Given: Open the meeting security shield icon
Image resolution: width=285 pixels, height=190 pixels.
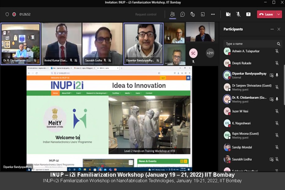Looking at the screenshot, I should (7, 14).
